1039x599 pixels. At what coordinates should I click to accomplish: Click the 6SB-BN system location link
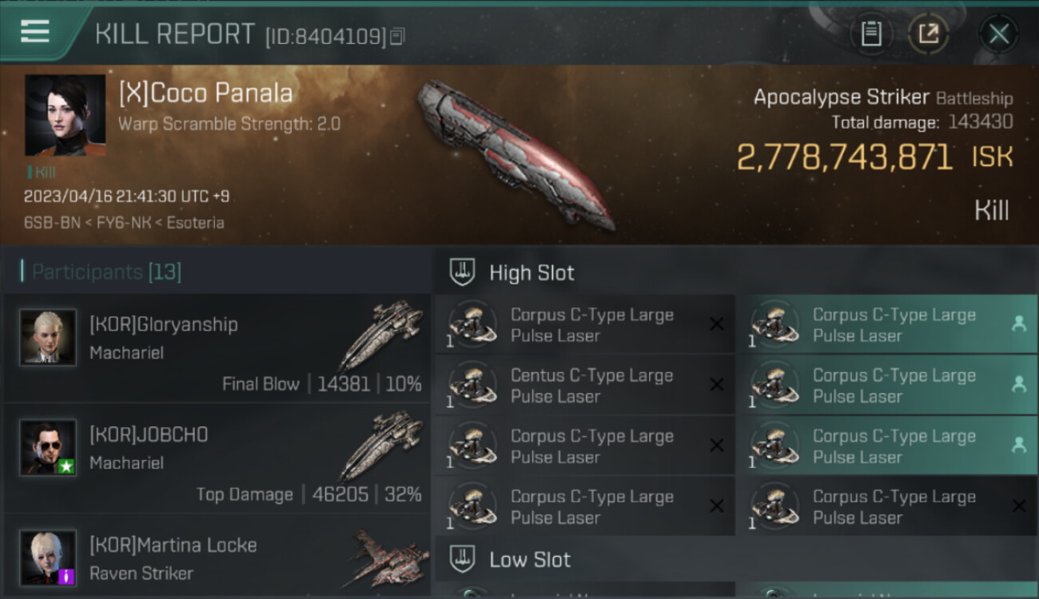point(52,223)
